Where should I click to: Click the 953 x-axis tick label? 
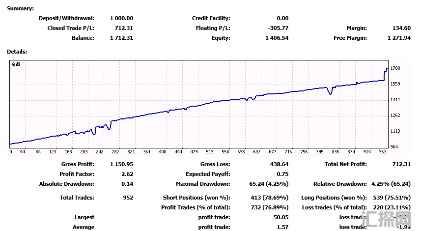coord(383,152)
